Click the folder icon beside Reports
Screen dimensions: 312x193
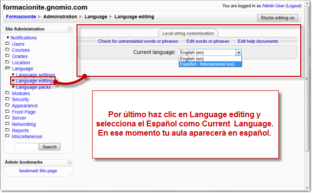(7, 130)
